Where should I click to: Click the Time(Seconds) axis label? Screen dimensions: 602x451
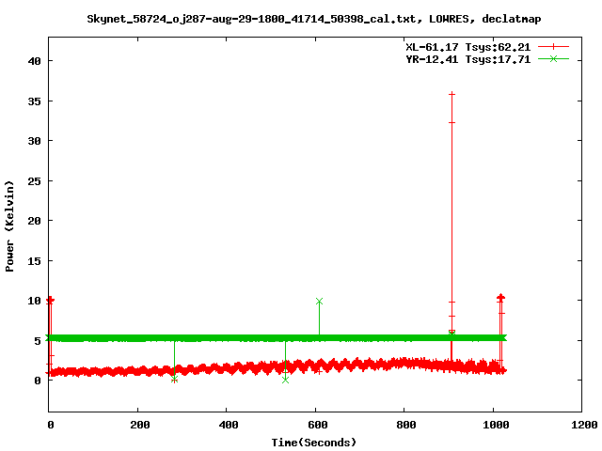313,443
